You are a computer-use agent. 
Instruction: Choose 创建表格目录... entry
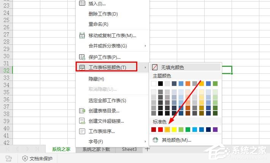point(104,111)
